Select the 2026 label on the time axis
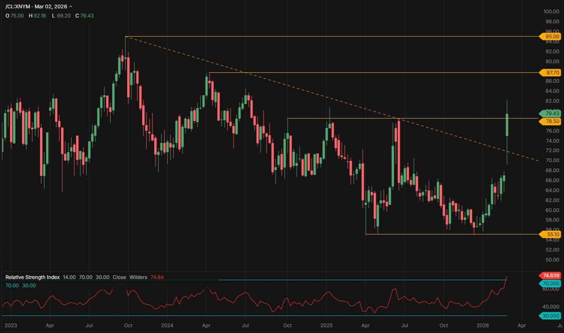 coord(483,326)
